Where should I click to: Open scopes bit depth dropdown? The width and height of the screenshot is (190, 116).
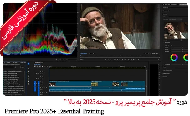click(72, 60)
